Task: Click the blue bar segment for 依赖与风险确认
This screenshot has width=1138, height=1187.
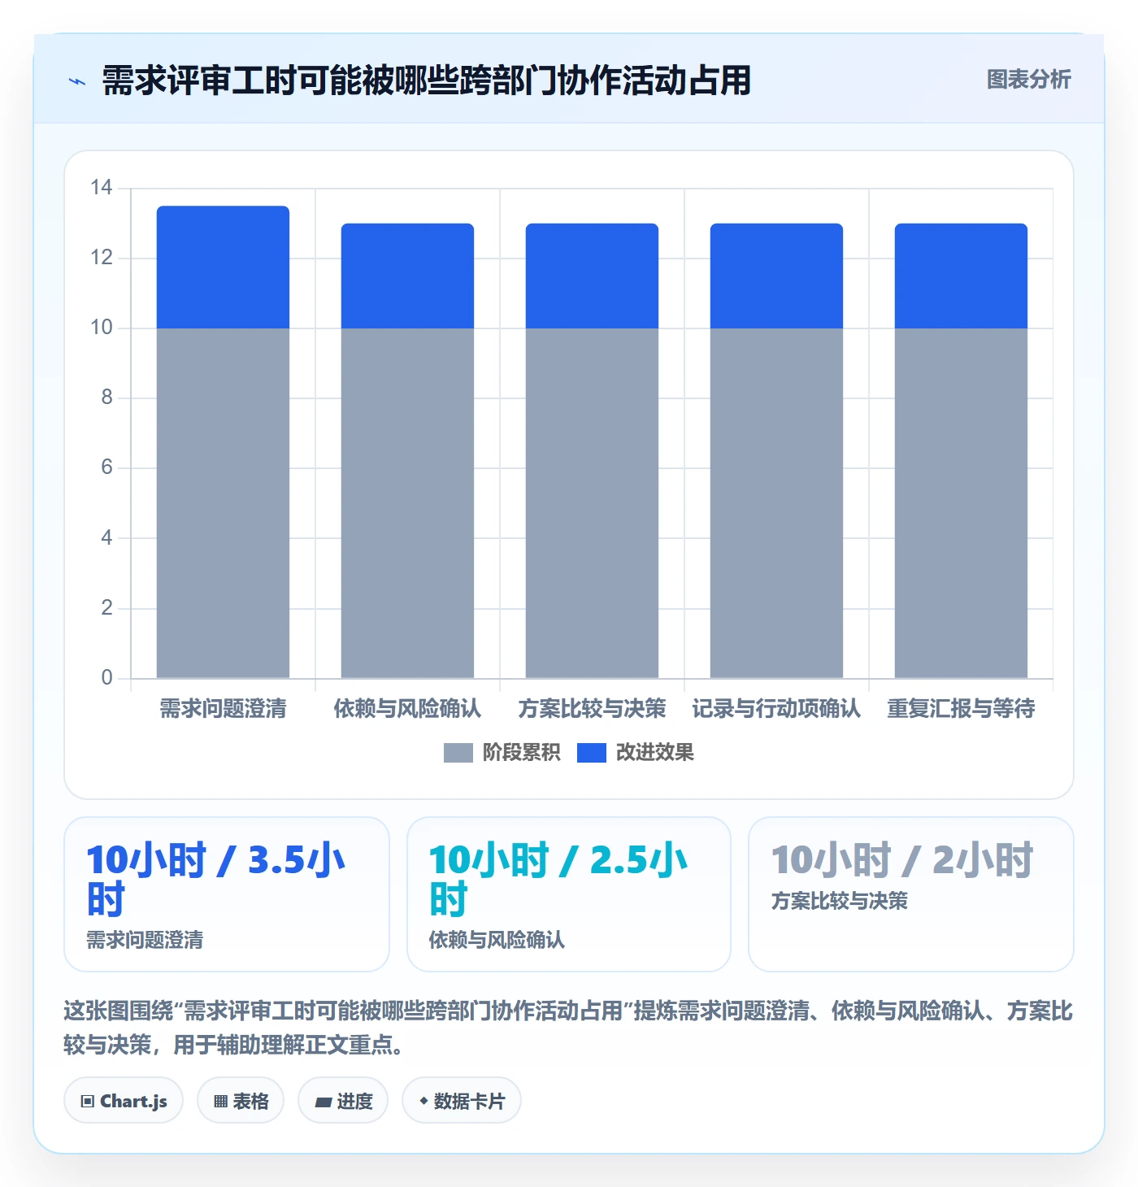Action: (407, 276)
